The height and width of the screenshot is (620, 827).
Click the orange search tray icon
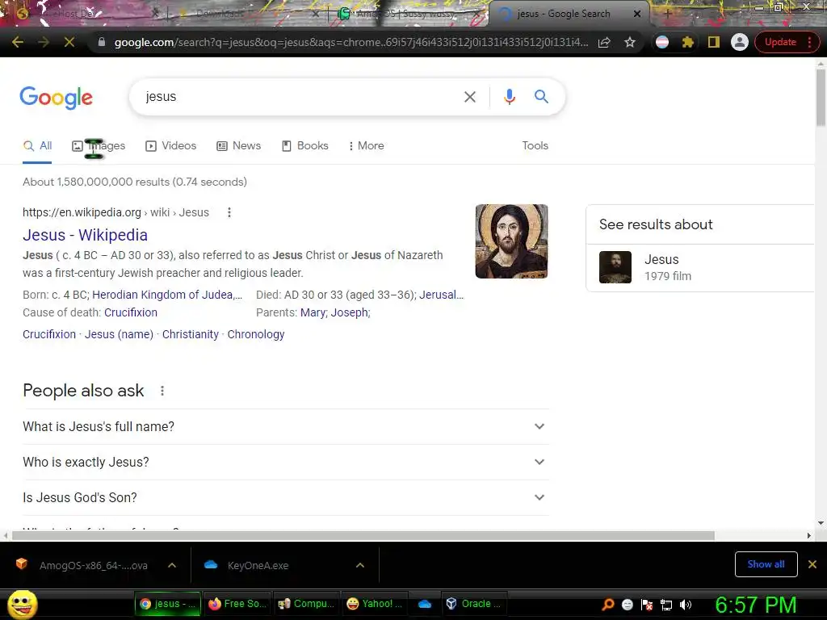(607, 604)
